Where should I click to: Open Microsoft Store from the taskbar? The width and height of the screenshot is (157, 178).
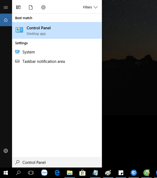point(82,173)
